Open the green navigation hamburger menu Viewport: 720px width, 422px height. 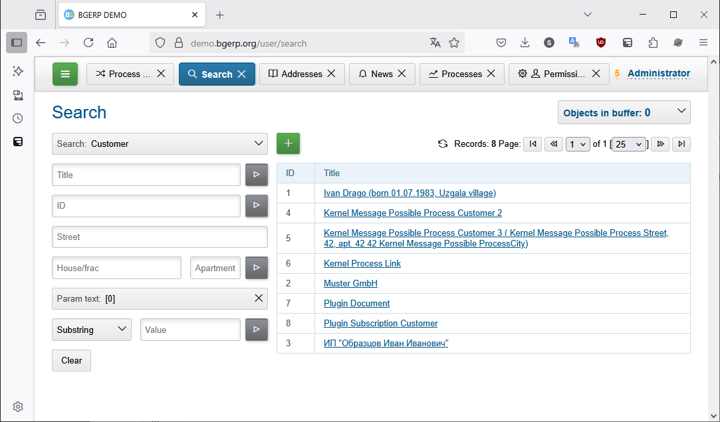[64, 74]
